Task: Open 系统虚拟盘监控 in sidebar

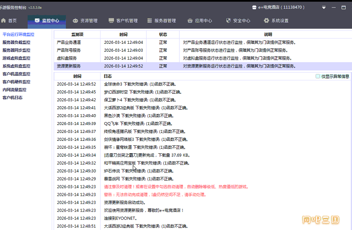Action: [x=16, y=66]
